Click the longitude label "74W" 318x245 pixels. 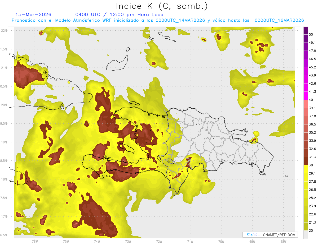click(x=97, y=241)
